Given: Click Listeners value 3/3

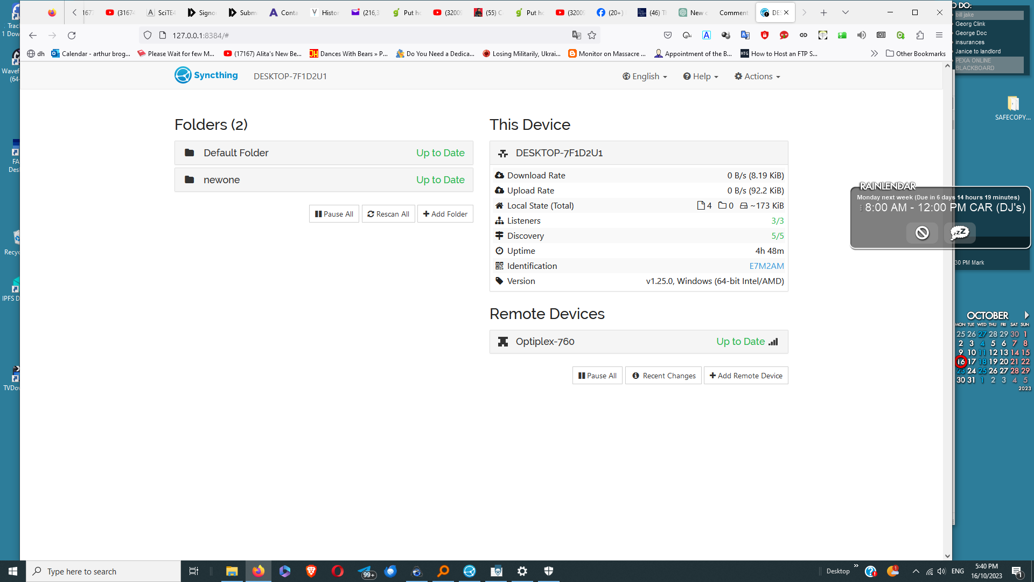Looking at the screenshot, I should click(x=777, y=221).
